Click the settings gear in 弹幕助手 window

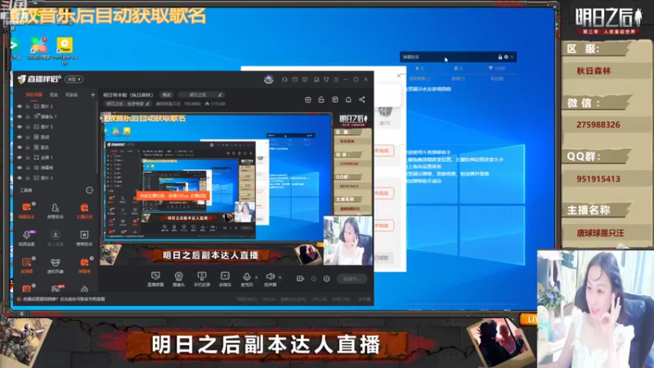tap(506, 56)
